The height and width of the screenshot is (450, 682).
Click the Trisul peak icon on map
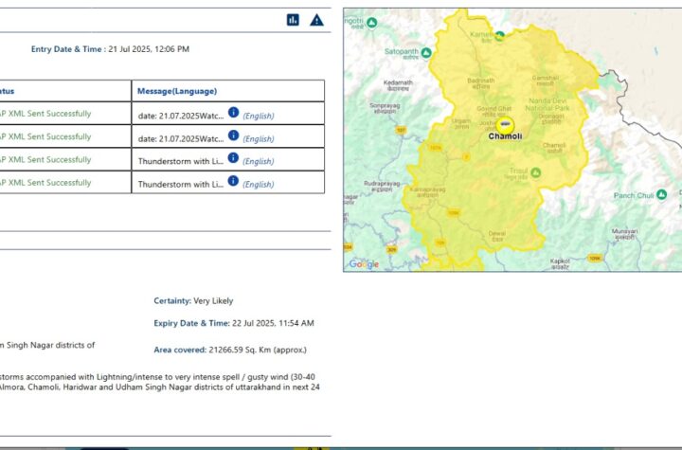536,172
